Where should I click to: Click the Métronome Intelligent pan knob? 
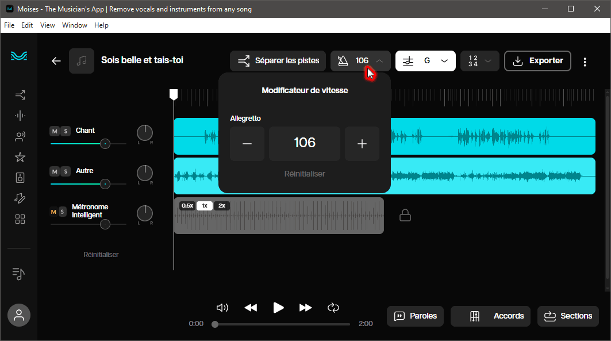(x=145, y=213)
